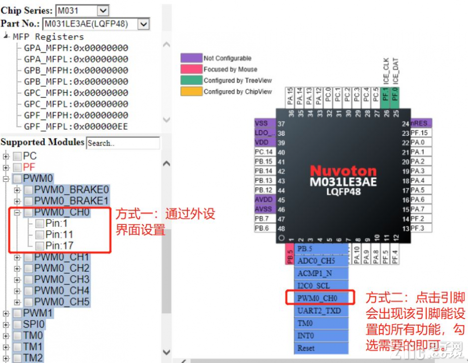Click the PC.14 pin 40
Image resolution: width=468 pixels, height=363 pixels.
(x=265, y=152)
